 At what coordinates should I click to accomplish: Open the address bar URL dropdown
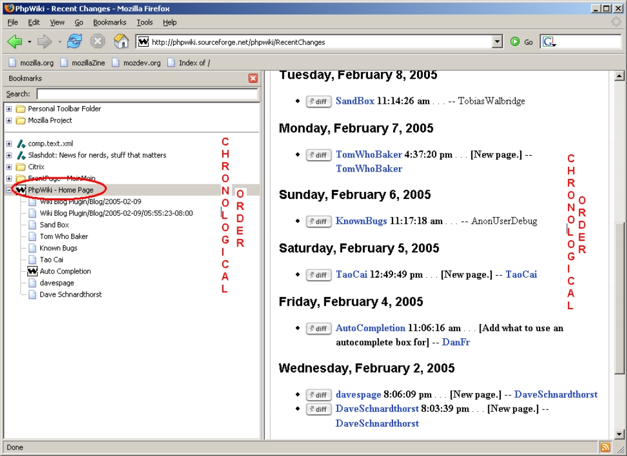[497, 41]
